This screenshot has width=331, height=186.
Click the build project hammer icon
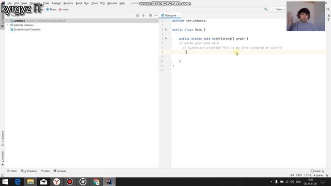(266, 9)
